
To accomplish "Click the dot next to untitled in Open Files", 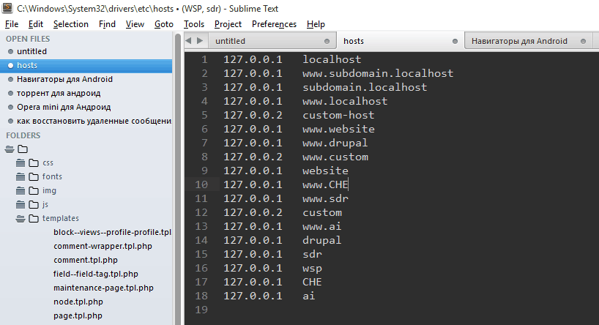I will pyautogui.click(x=10, y=52).
